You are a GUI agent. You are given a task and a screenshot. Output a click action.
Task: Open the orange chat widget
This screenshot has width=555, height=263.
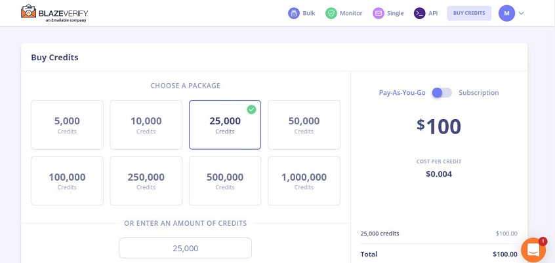533,250
